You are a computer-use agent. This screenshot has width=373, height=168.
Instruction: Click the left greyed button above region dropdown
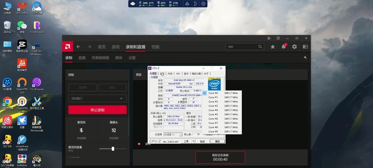coord(82,87)
